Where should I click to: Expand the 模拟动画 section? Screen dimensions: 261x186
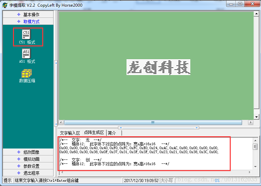(28, 159)
